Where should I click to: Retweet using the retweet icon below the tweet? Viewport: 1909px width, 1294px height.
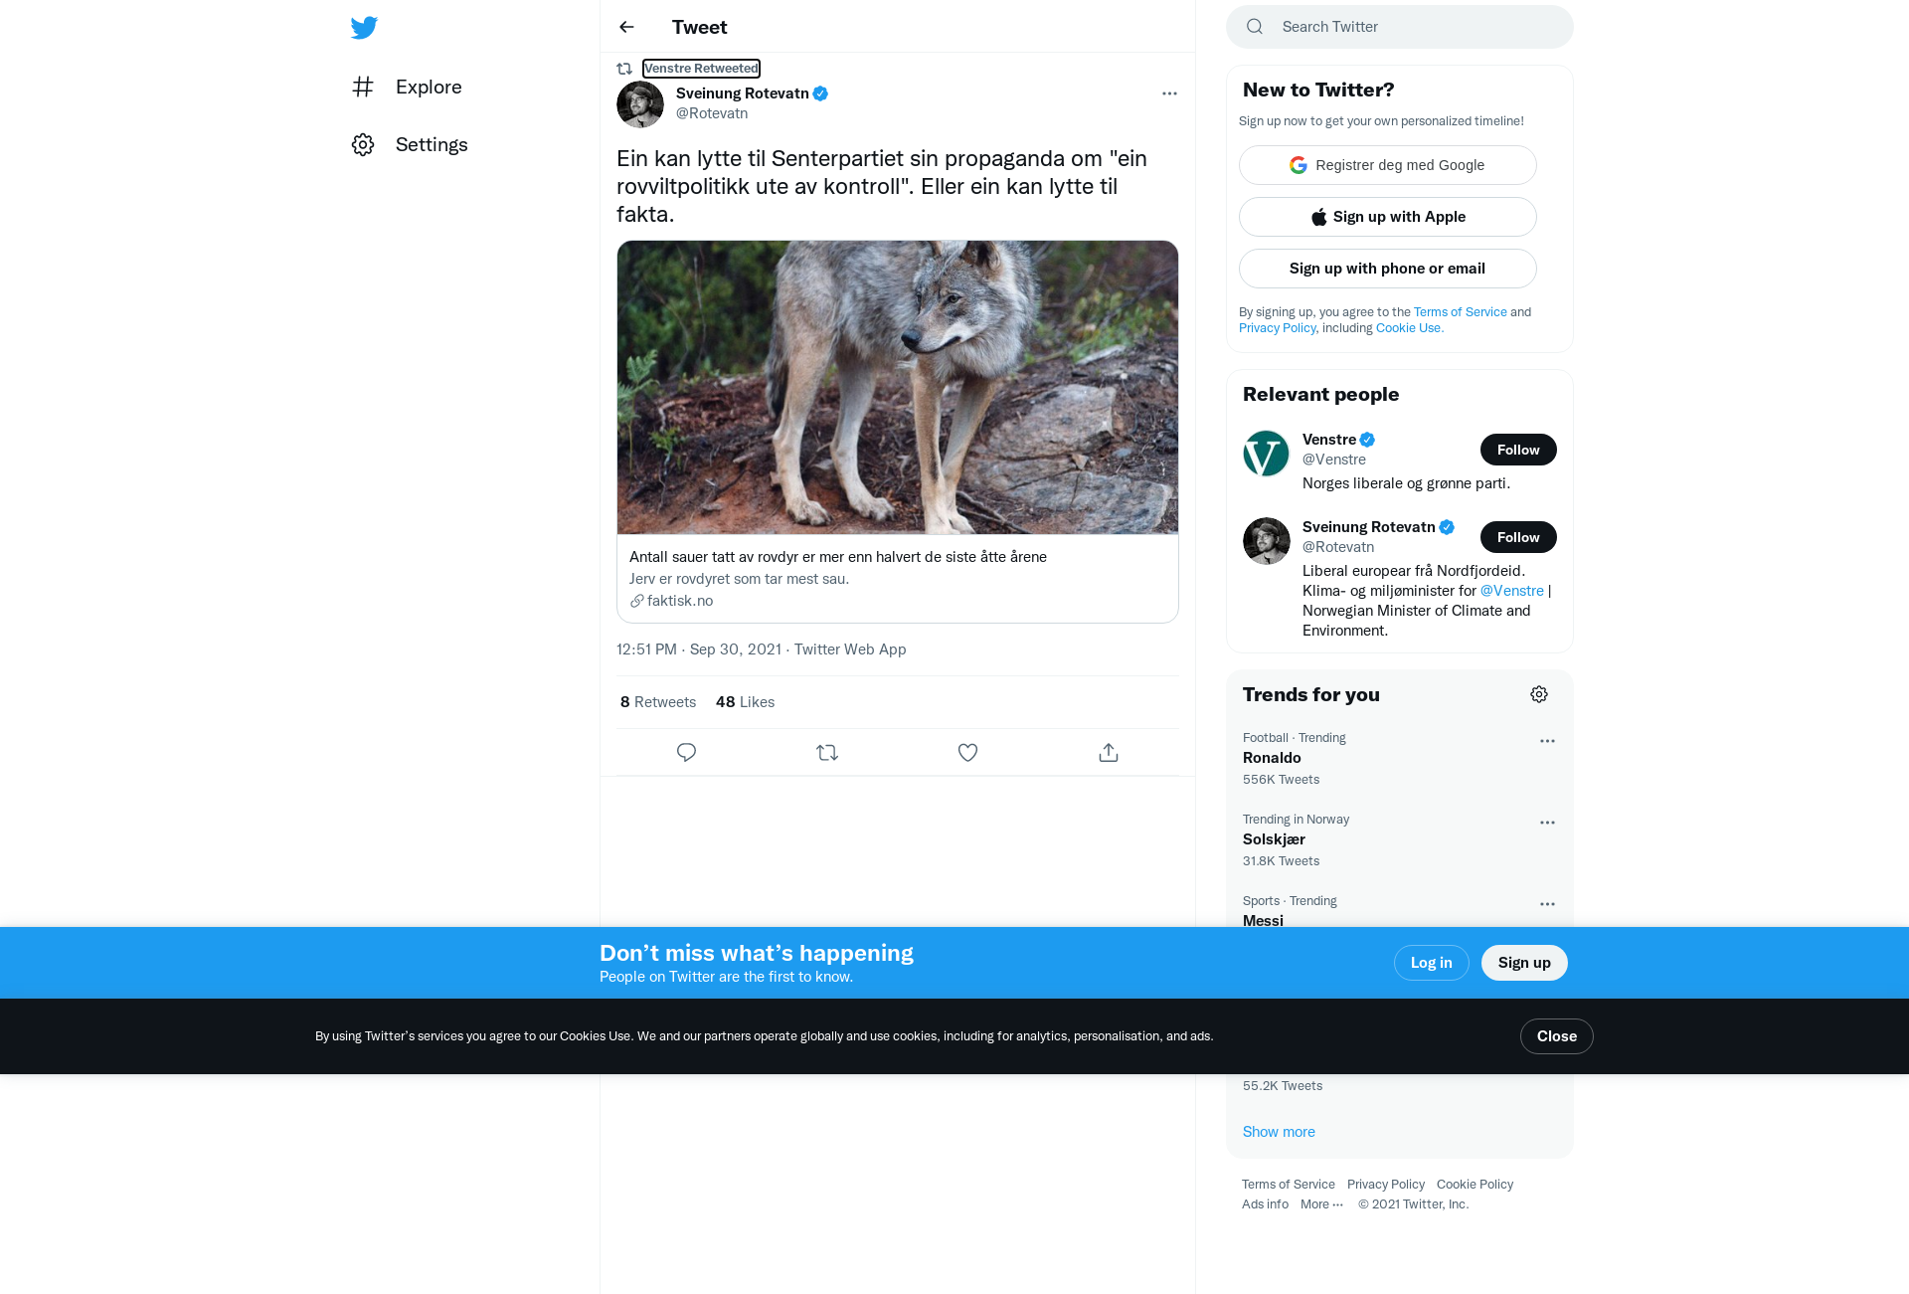(x=827, y=753)
